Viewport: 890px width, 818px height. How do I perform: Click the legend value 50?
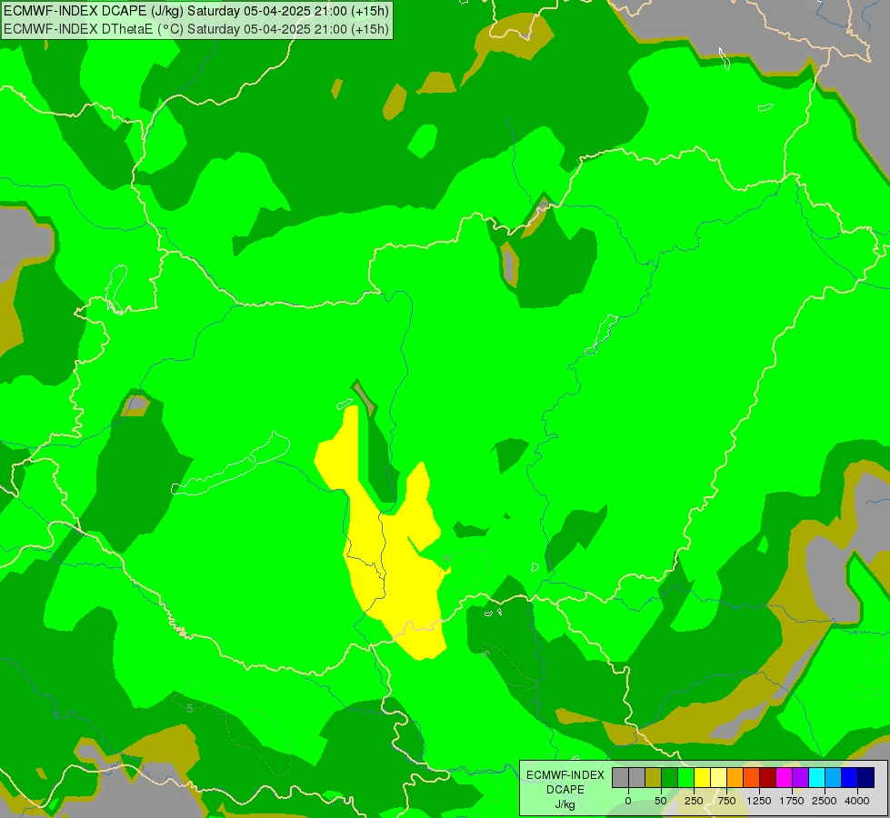pos(661,801)
